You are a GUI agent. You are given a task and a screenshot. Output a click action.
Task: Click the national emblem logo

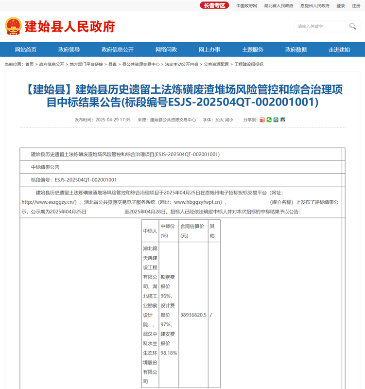tap(13, 26)
